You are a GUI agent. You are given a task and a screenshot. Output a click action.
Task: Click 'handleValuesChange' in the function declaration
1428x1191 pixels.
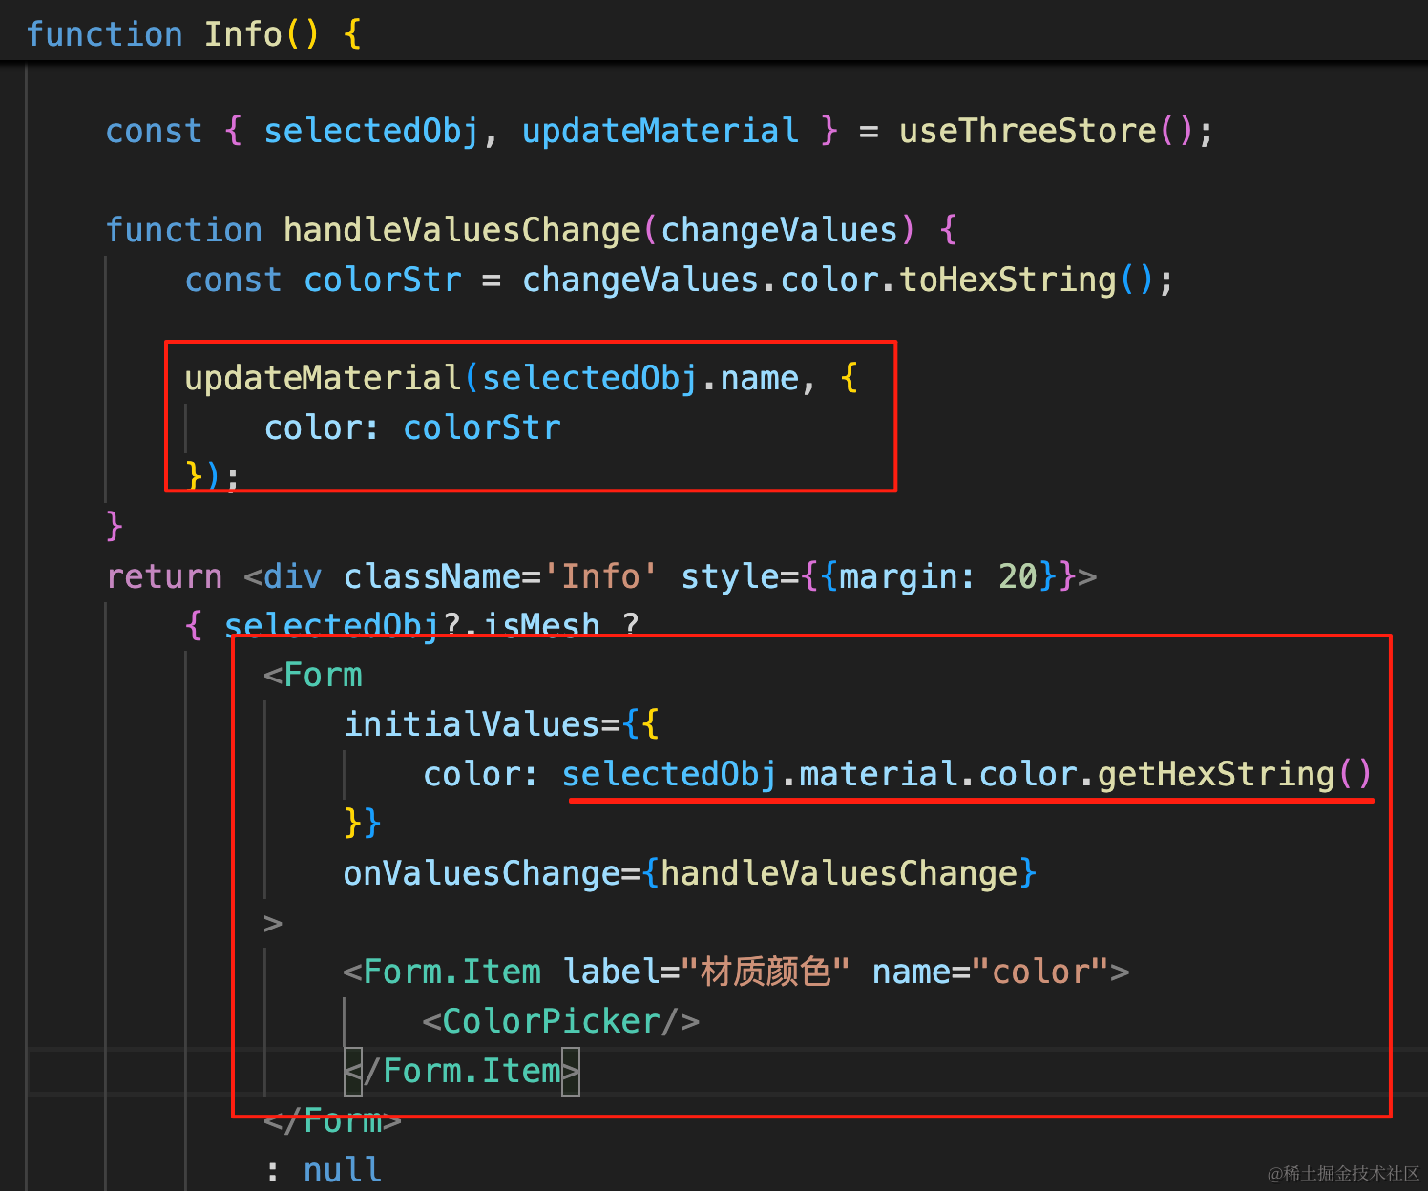462,230
